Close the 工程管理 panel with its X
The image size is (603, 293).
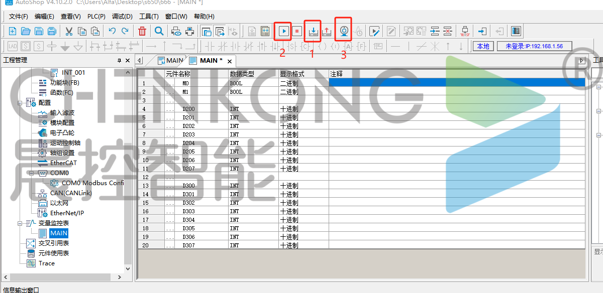click(128, 60)
